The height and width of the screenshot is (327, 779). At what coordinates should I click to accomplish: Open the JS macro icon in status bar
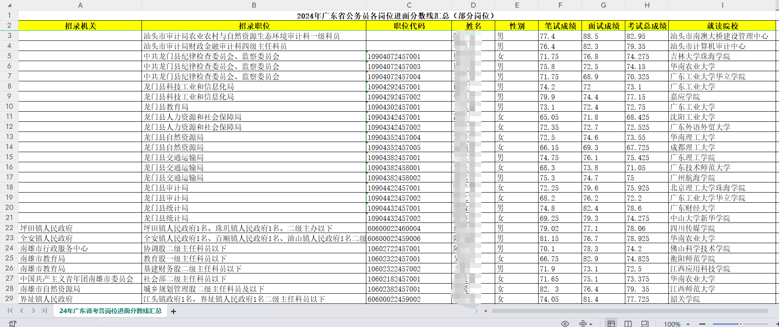click(x=12, y=323)
